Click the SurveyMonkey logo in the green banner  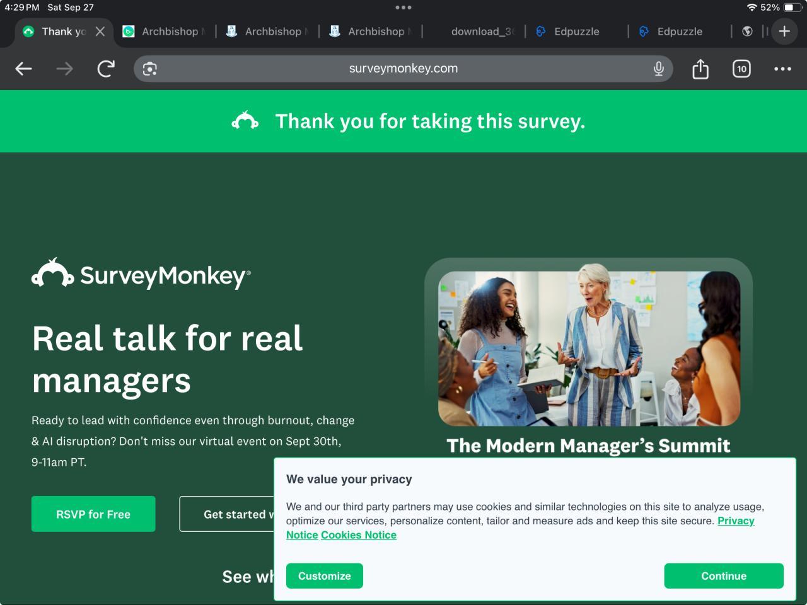coord(245,120)
